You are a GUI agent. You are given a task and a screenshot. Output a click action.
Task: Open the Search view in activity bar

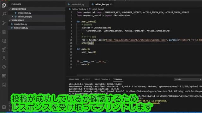(4, 14)
